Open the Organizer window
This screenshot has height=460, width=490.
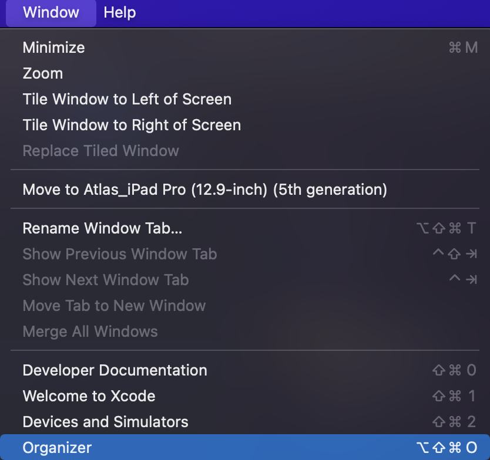click(x=245, y=447)
